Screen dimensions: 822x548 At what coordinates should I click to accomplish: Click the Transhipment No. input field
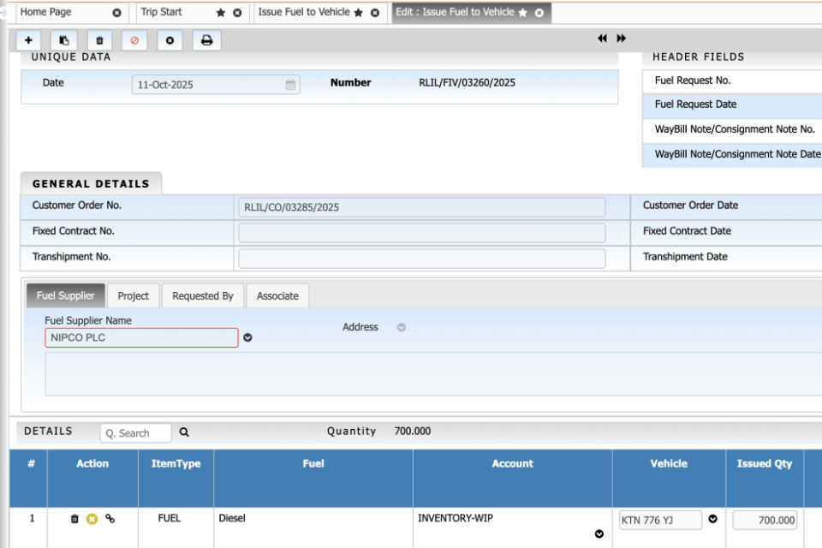(x=421, y=259)
